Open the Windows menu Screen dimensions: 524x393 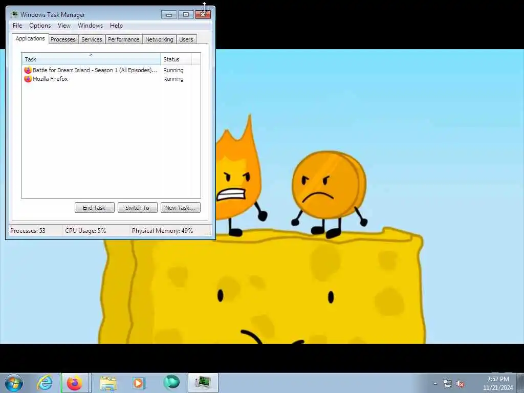click(90, 26)
